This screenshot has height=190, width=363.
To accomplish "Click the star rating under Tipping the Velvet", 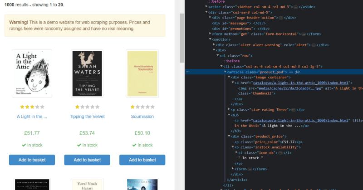I will (x=87, y=107).
